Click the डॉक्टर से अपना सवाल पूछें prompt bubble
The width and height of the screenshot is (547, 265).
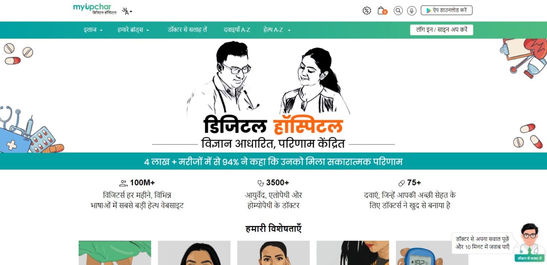tap(482, 243)
